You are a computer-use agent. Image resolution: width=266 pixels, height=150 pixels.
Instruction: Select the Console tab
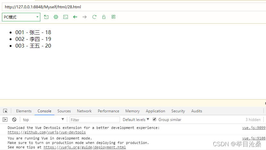(x=44, y=111)
